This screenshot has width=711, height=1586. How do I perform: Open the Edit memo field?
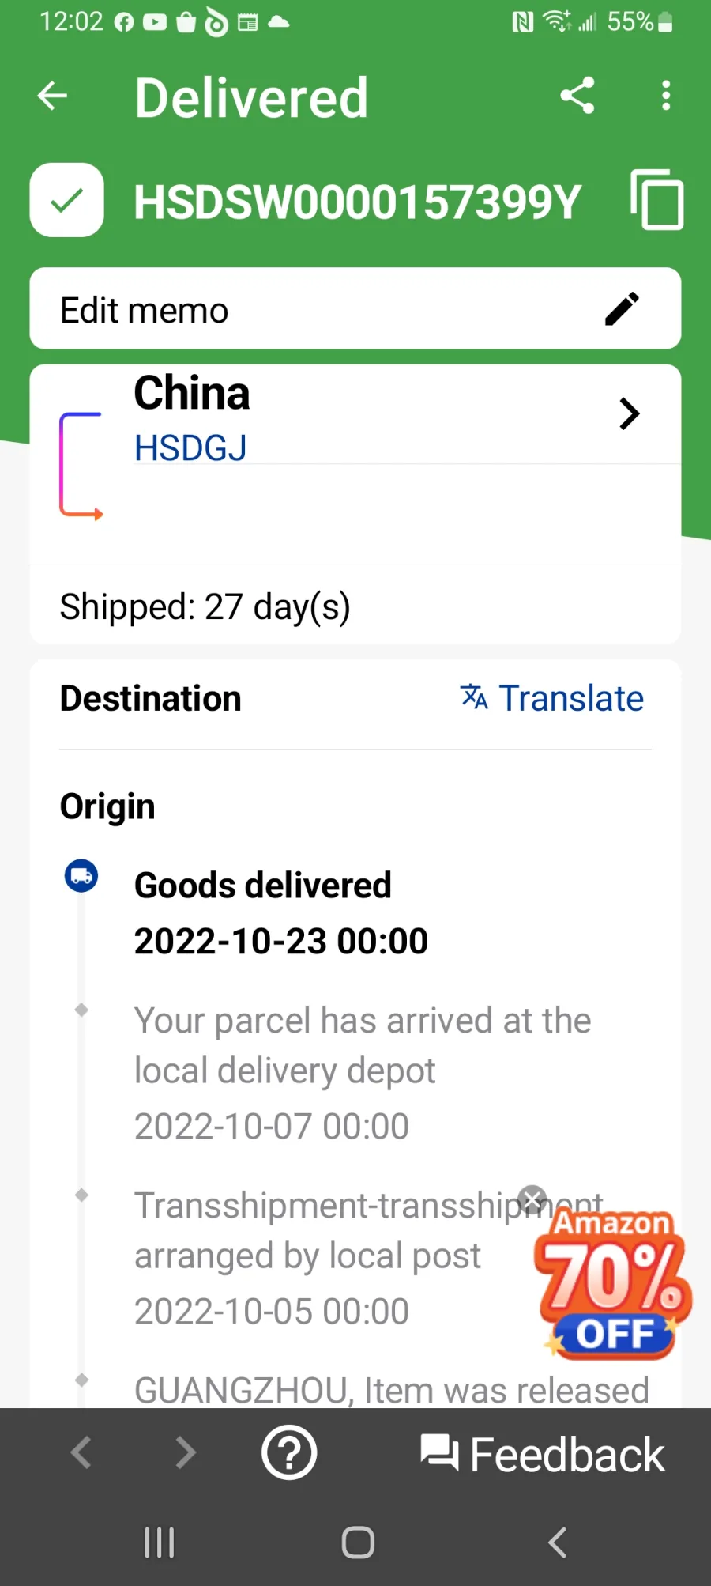pos(355,308)
